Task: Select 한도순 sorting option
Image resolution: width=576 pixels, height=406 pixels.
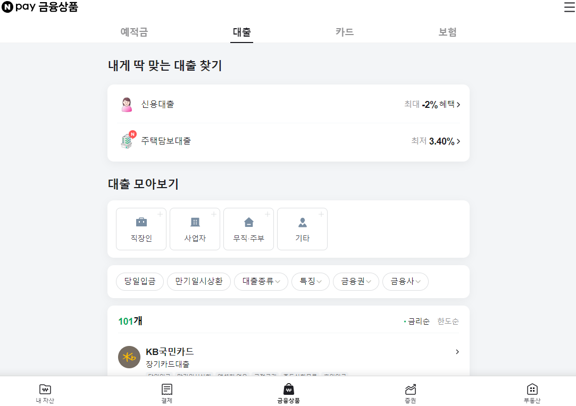Action: pyautogui.click(x=447, y=321)
